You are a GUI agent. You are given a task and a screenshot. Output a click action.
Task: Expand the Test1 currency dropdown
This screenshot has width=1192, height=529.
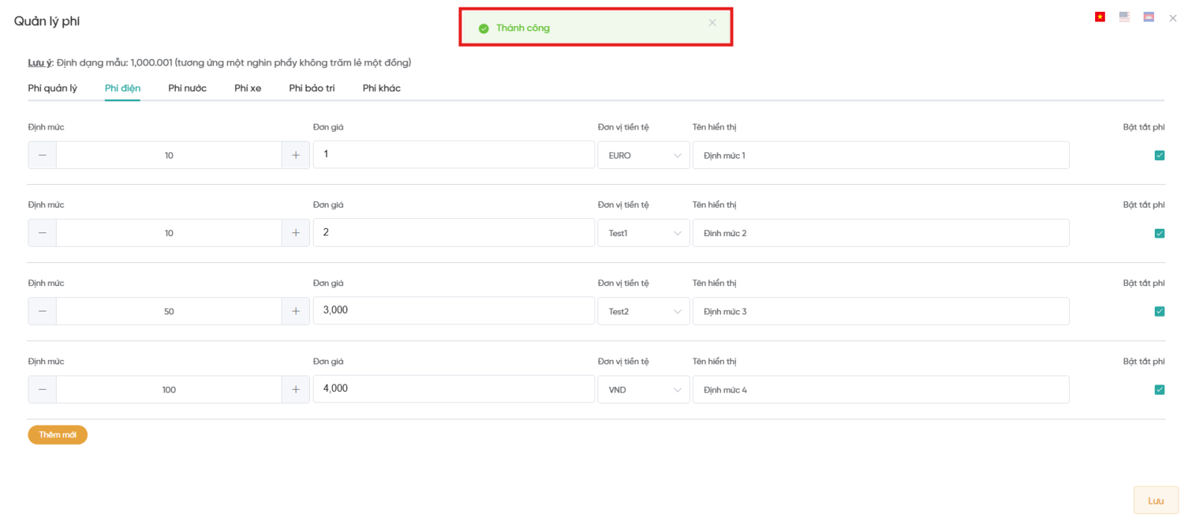[643, 233]
